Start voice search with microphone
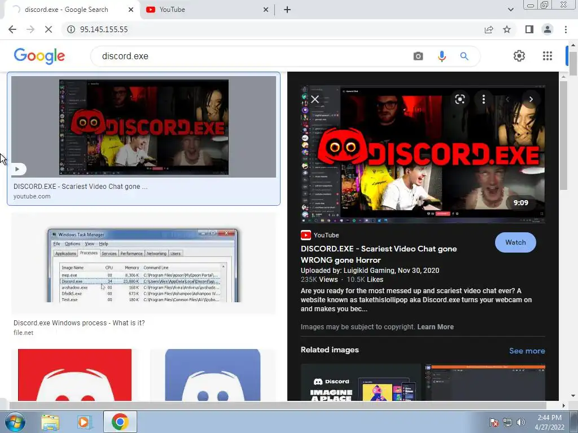The height and width of the screenshot is (433, 578). [441, 56]
